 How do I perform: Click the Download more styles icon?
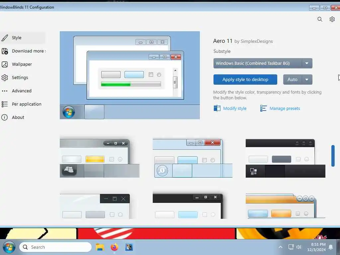[x=5, y=51]
